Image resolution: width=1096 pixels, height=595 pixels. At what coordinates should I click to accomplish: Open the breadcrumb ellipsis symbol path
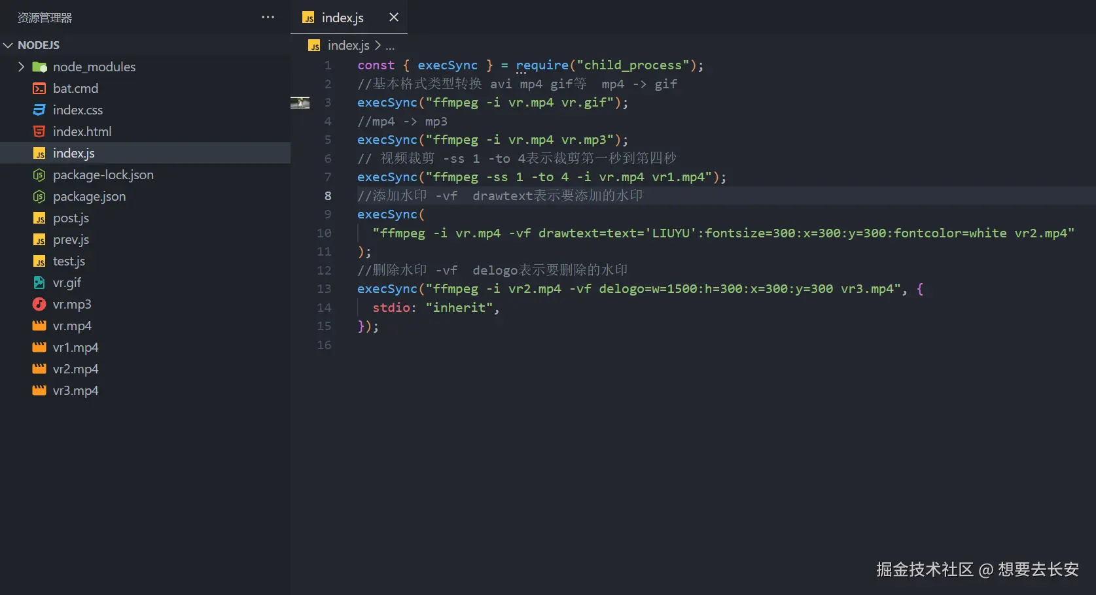(390, 46)
